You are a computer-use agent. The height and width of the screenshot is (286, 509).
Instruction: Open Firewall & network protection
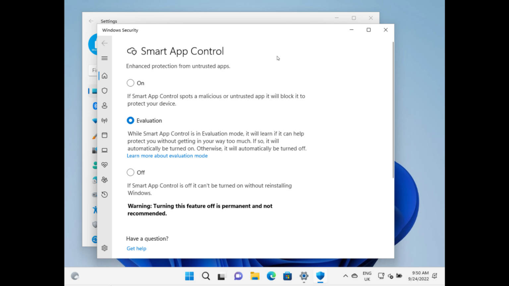click(104, 120)
